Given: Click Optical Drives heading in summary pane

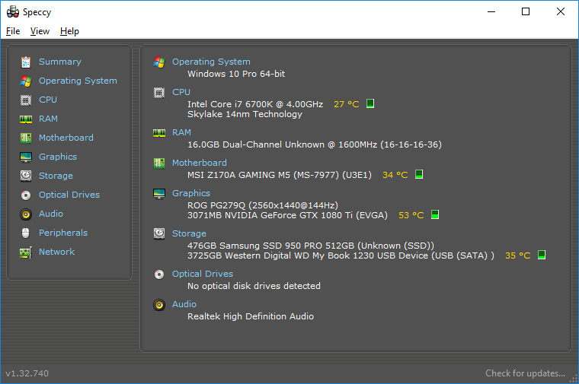Looking at the screenshot, I should [203, 274].
